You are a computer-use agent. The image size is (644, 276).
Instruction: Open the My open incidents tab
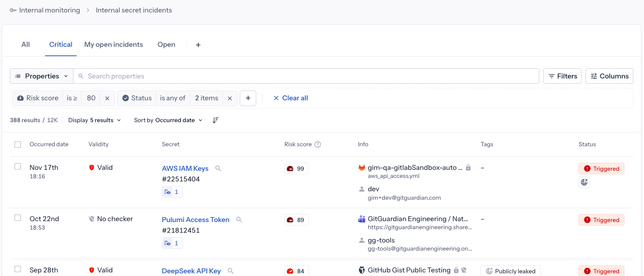point(114,45)
